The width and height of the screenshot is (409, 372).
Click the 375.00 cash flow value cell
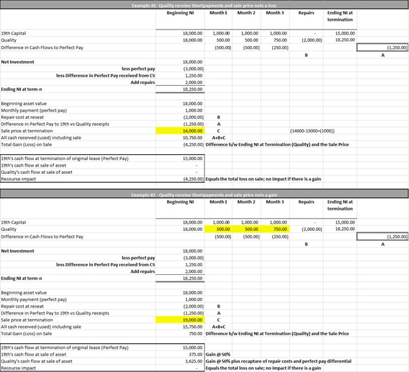(x=193, y=354)
